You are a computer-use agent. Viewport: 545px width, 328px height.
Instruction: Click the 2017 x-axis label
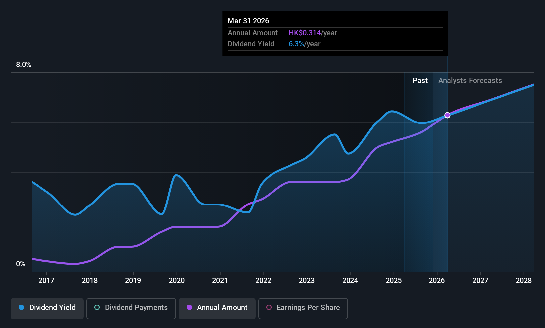pyautogui.click(x=46, y=280)
